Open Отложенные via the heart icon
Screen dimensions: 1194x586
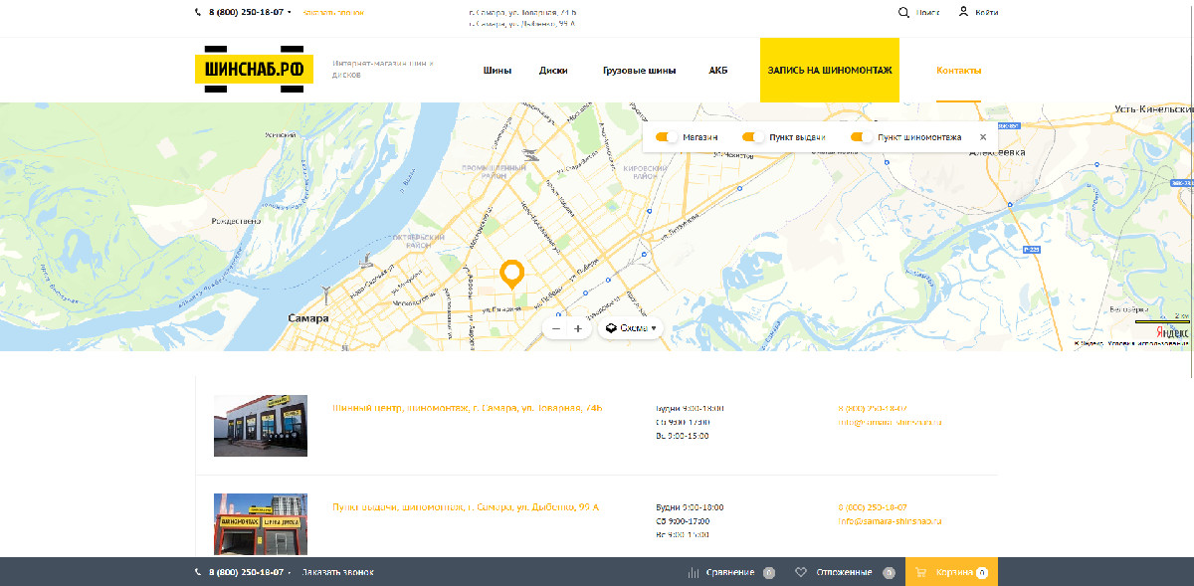(800, 572)
